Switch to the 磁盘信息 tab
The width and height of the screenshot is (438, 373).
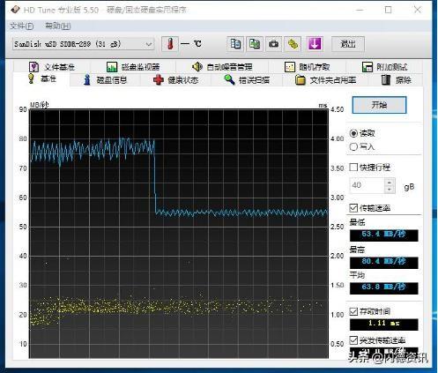[105, 80]
